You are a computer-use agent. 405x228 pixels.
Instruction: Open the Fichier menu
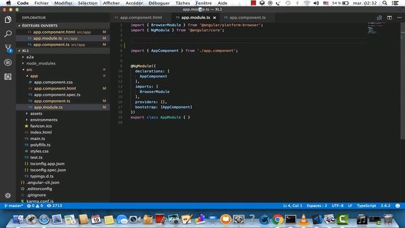(x=41, y=3)
